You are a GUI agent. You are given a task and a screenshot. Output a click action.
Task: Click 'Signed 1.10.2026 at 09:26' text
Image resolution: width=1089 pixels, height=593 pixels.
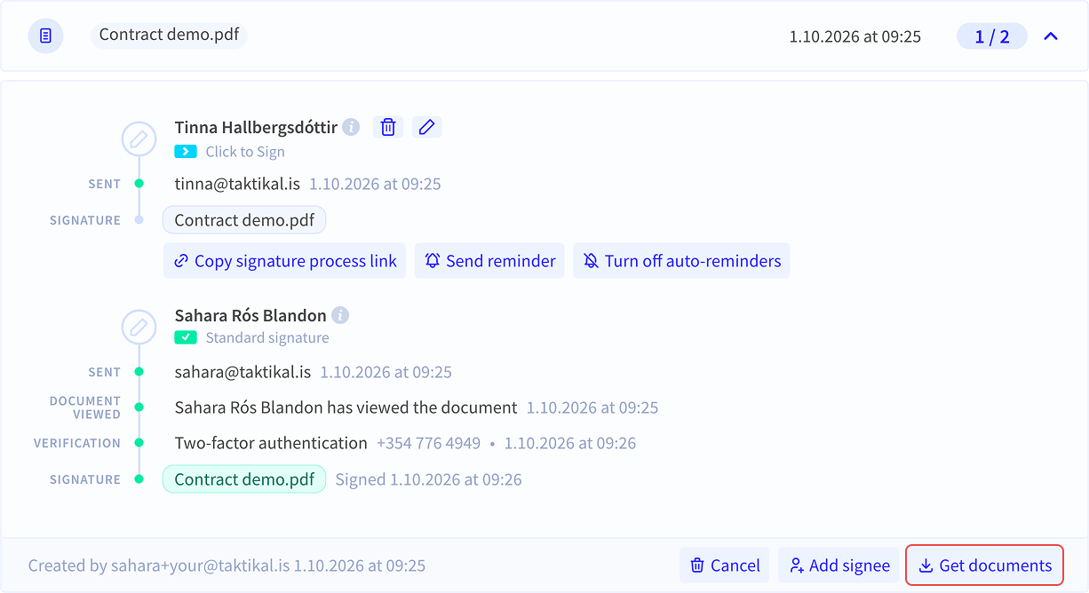(428, 479)
